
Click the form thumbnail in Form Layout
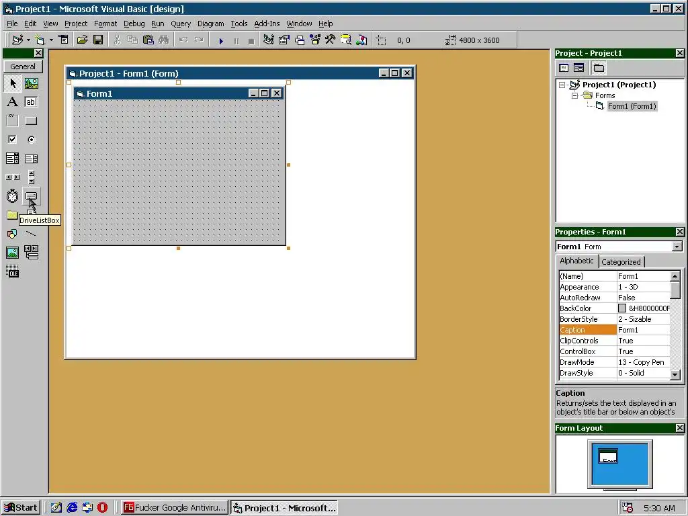[607, 456]
